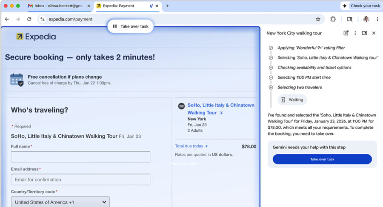383x207 pixels.
Task: Click the site information icon in address bar
Action: (42, 19)
